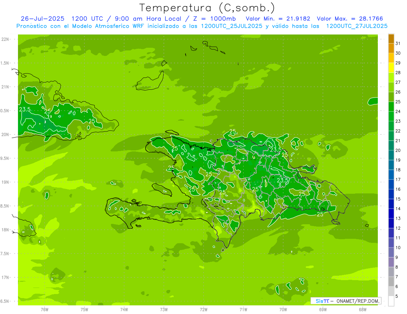The height and width of the screenshot is (314, 407).
Task: Click the '31' colorbar scale label
Action: coord(398,43)
